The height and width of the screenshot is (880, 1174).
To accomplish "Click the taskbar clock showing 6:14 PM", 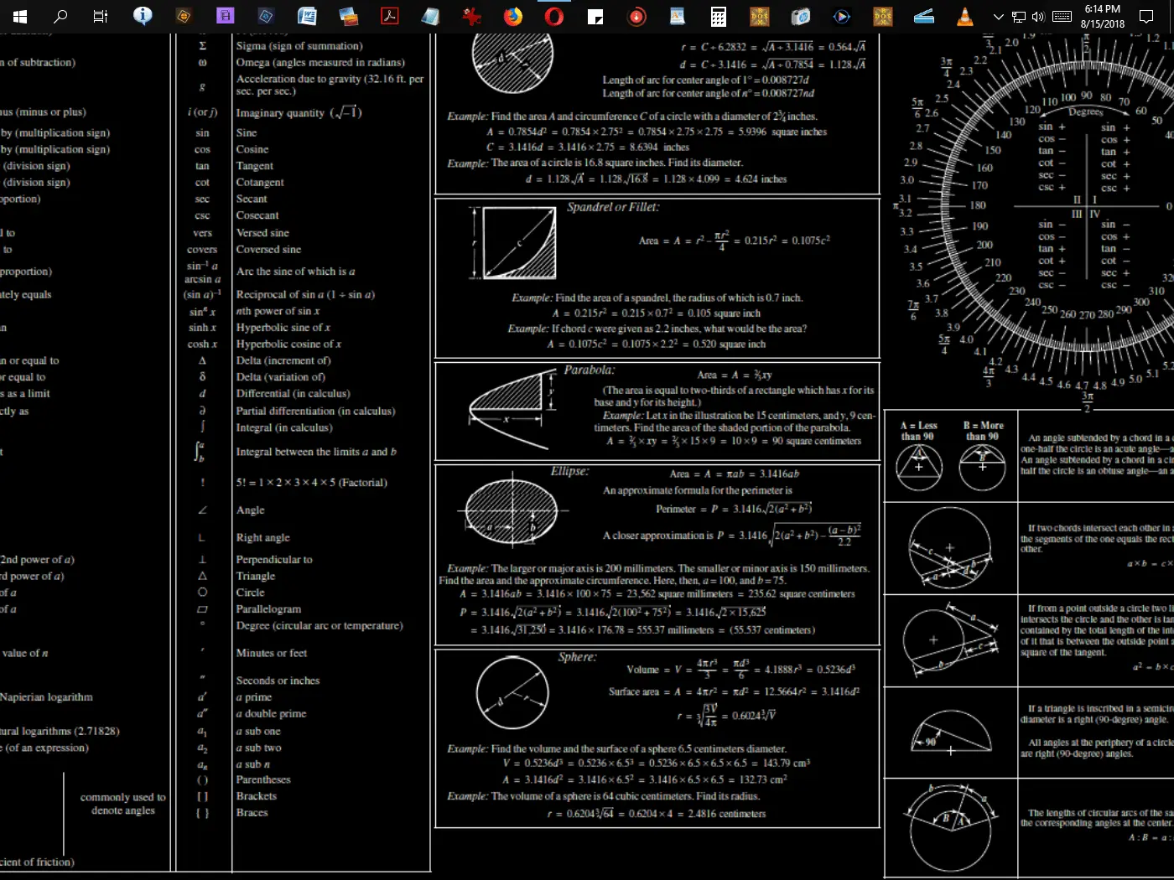I will click(1102, 17).
